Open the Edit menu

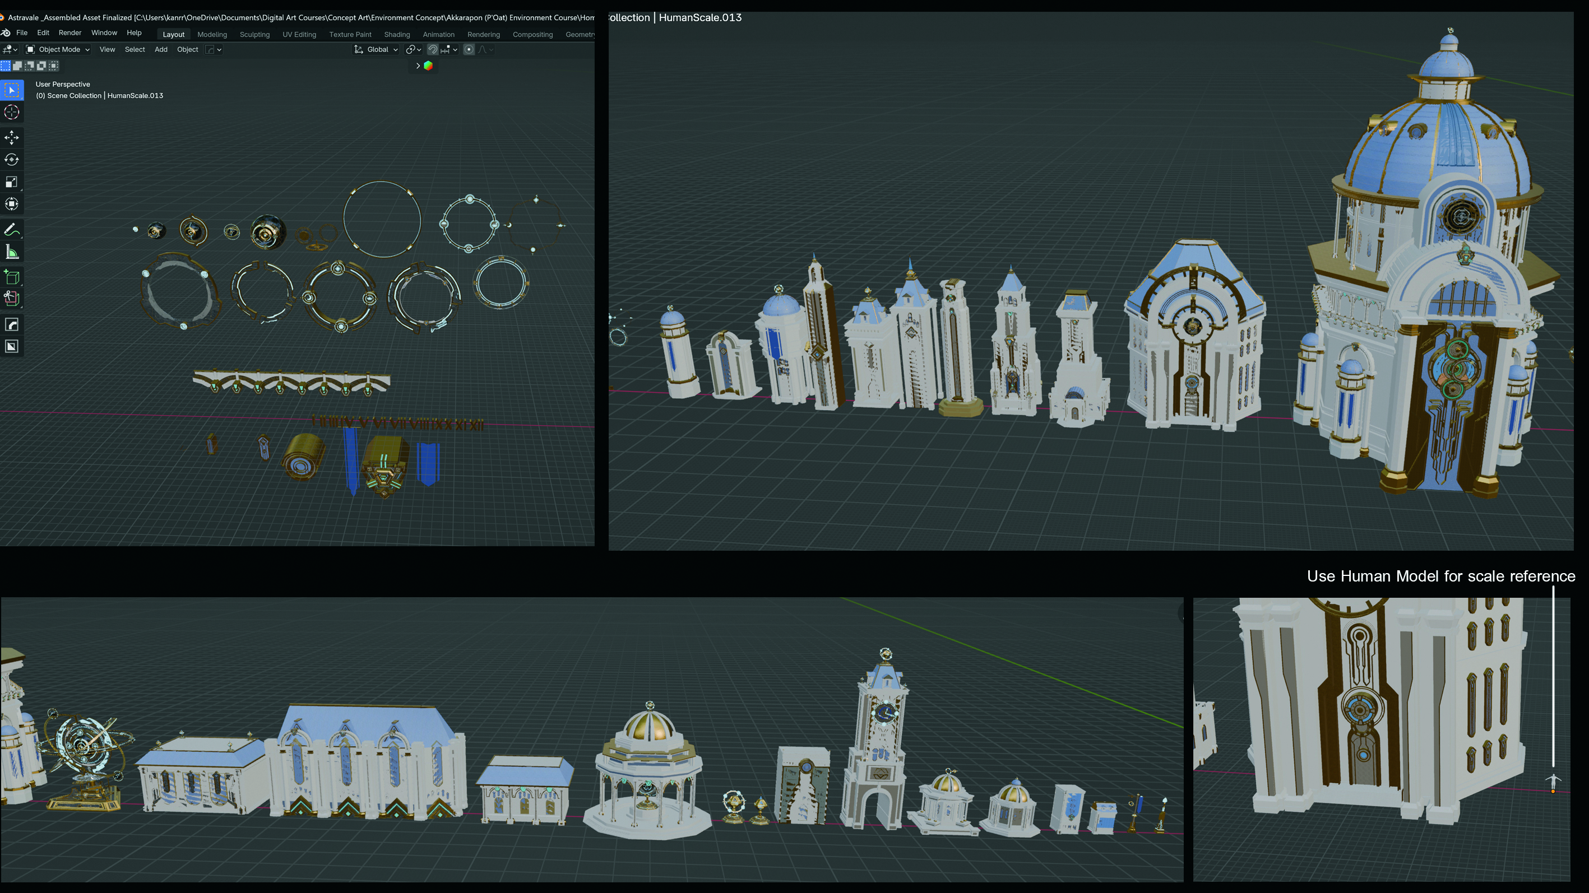tap(43, 32)
